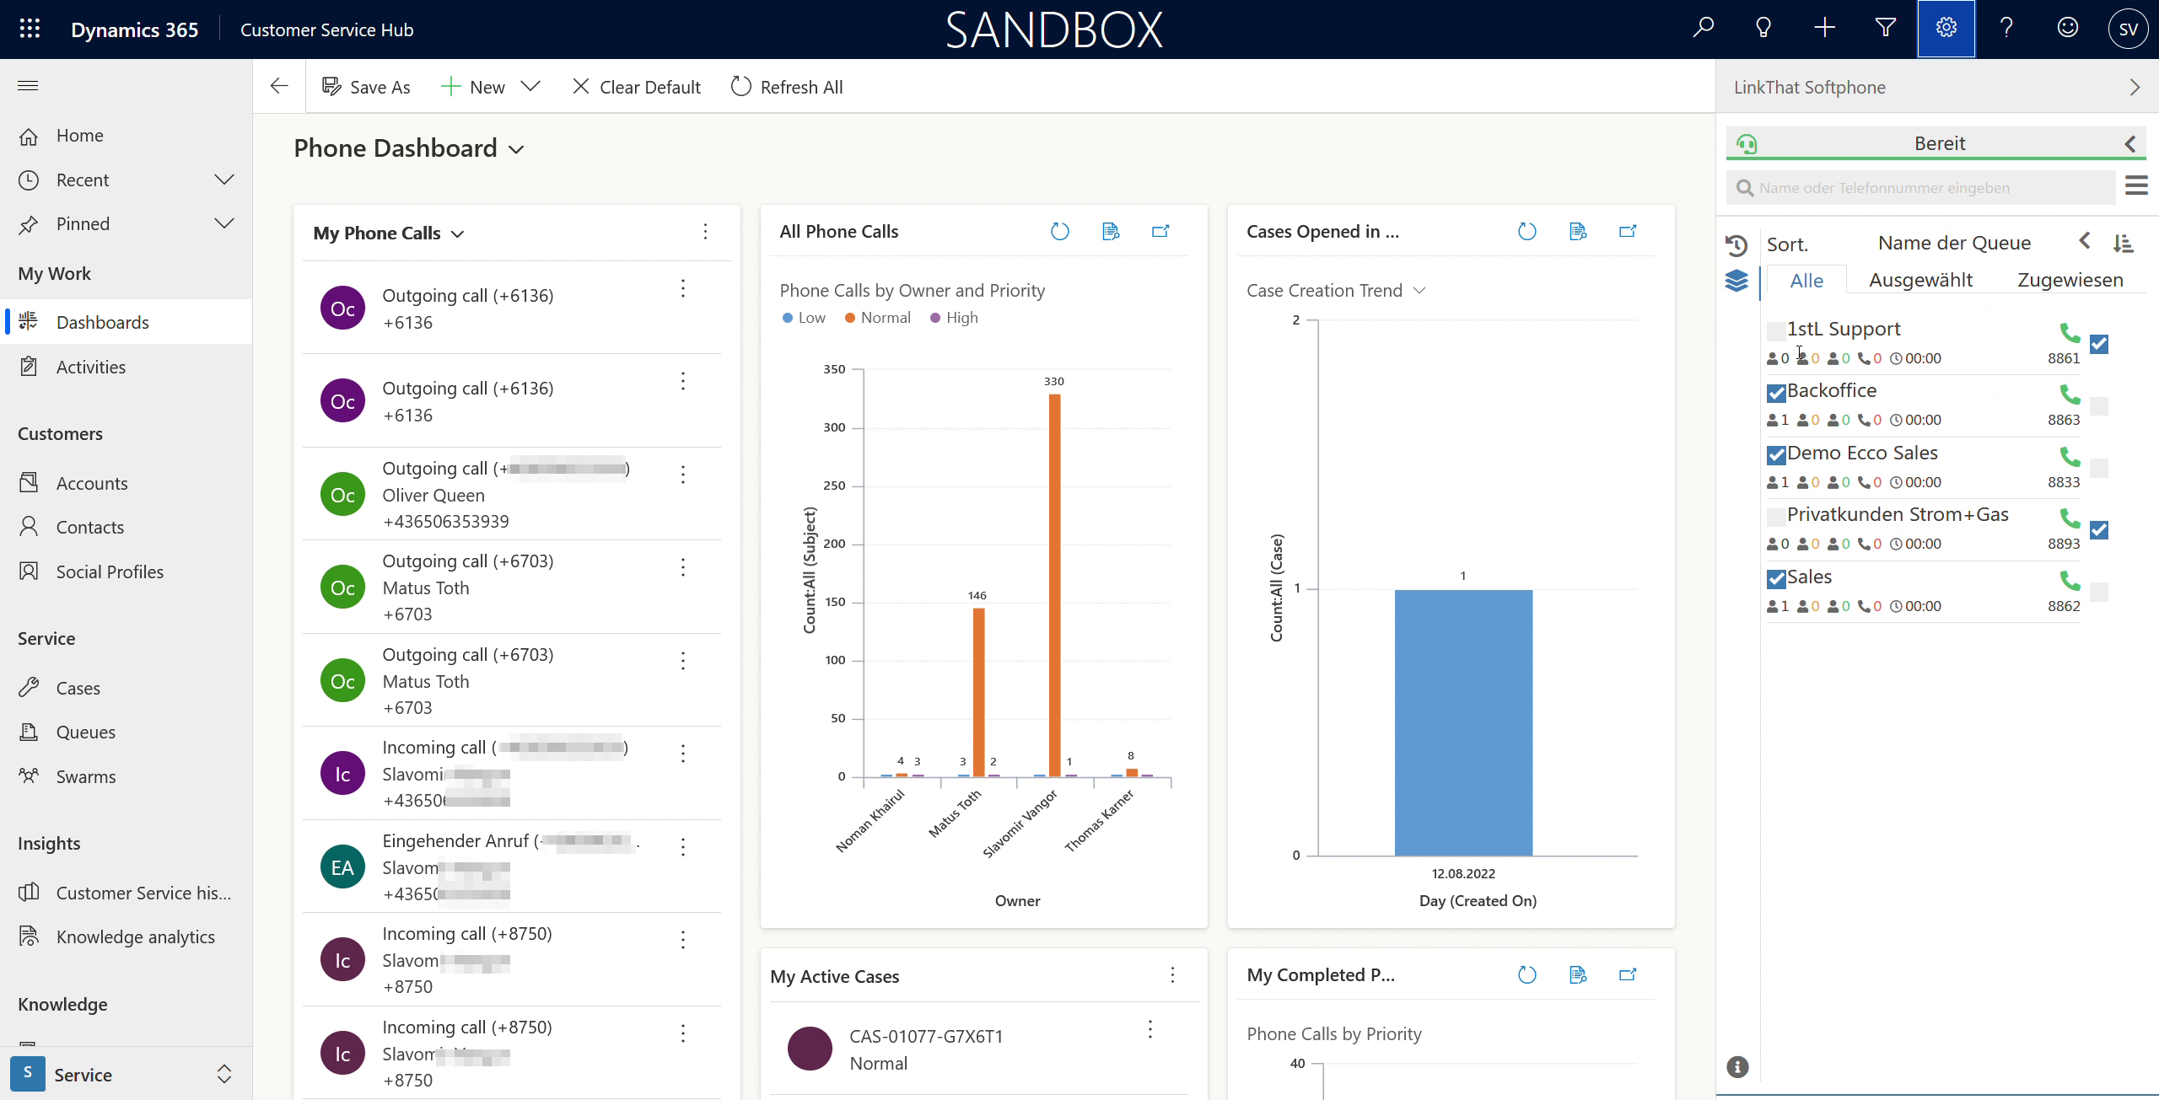
Task: Toggle the right checkbox for 1stL Support
Action: point(2100,344)
